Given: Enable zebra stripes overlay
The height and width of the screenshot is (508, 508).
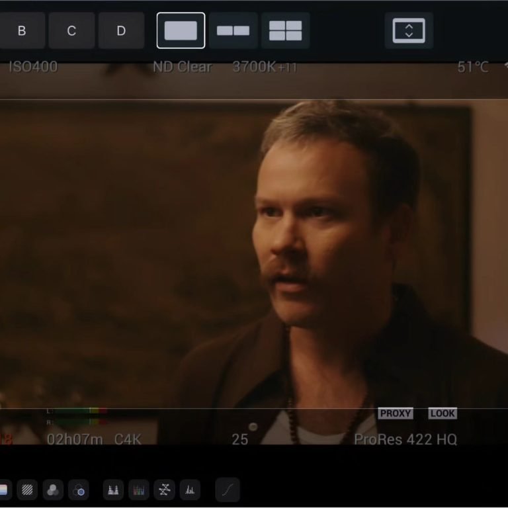Looking at the screenshot, I should pyautogui.click(x=26, y=489).
